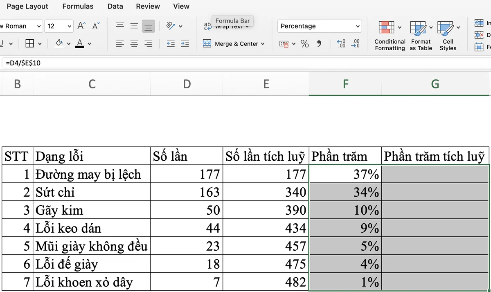
Task: Expand the Cell Styles dropdown arrow
Action: pos(458,28)
